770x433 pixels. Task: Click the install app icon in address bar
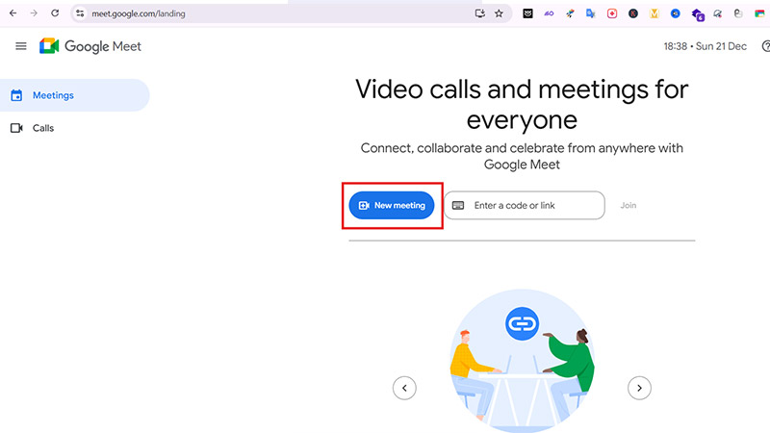tap(479, 13)
